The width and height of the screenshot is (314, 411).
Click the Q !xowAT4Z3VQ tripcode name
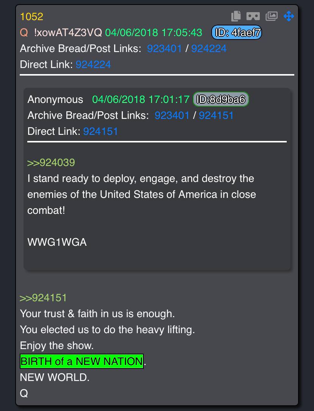point(61,33)
